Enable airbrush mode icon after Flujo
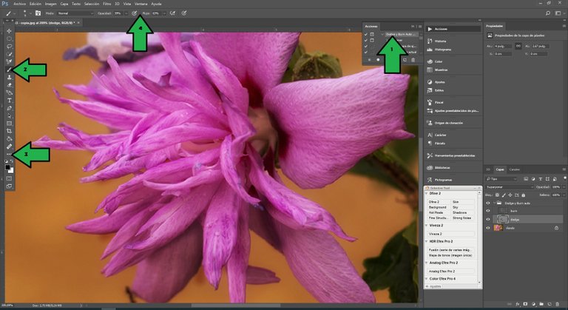This screenshot has width=568, height=310. (x=173, y=13)
